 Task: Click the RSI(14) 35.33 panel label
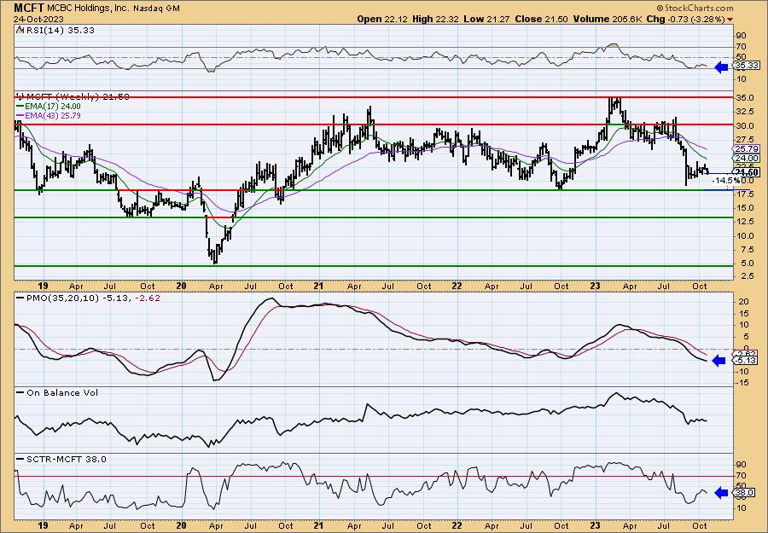59,30
